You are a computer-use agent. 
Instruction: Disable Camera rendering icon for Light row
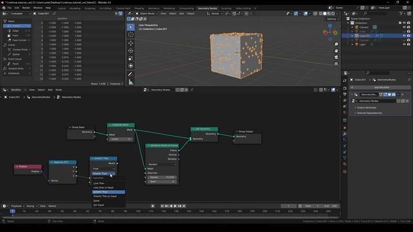(408, 44)
